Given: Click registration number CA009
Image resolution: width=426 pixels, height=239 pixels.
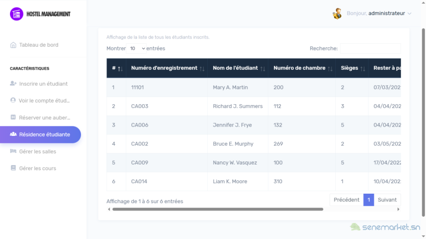Looking at the screenshot, I should click(x=139, y=162).
